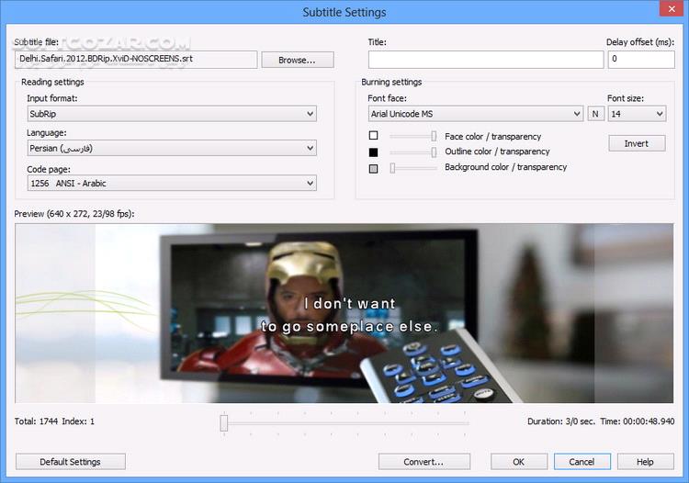This screenshot has height=483, width=689.
Task: Click the subtitle index slider thumb below the preview
Action: point(224,422)
